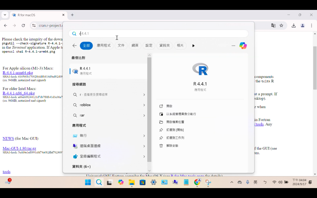Screen dimensions: 317x198
Task: Click the 資料夾 (6+) section header
Action: pos(81,167)
